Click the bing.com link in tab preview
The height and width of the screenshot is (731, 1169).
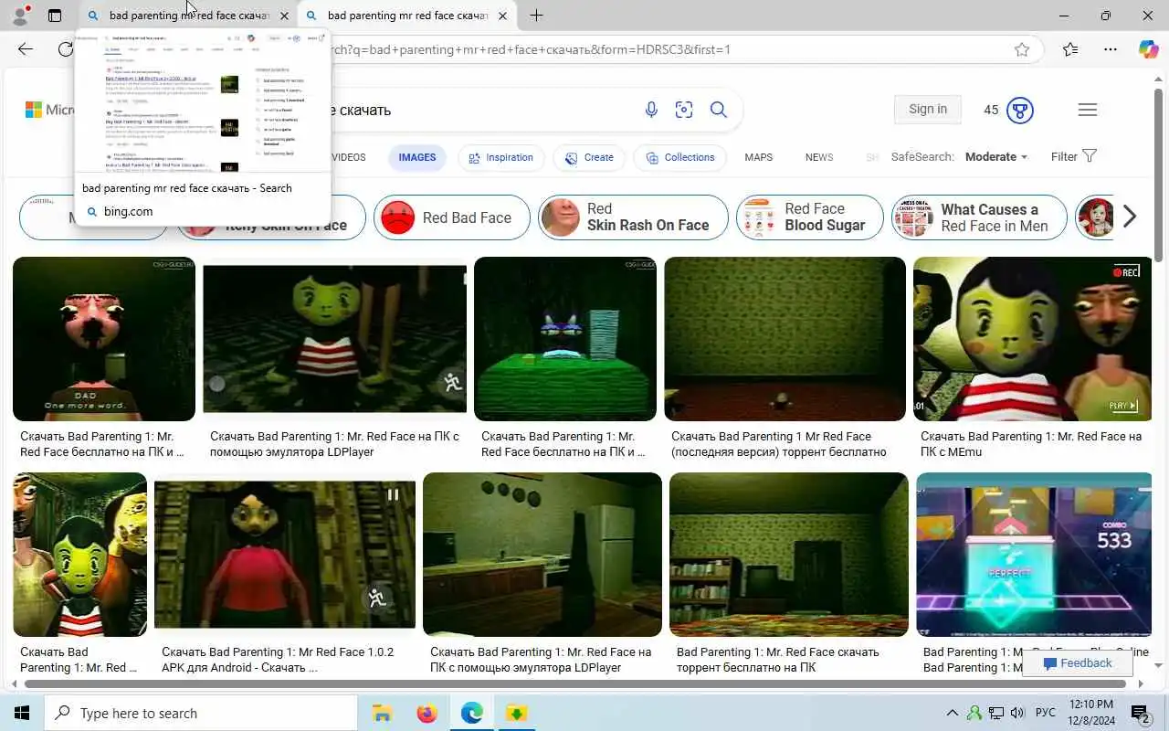[128, 211]
